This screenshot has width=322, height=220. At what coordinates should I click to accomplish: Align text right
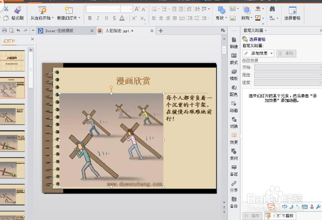pyautogui.click(x=168, y=18)
